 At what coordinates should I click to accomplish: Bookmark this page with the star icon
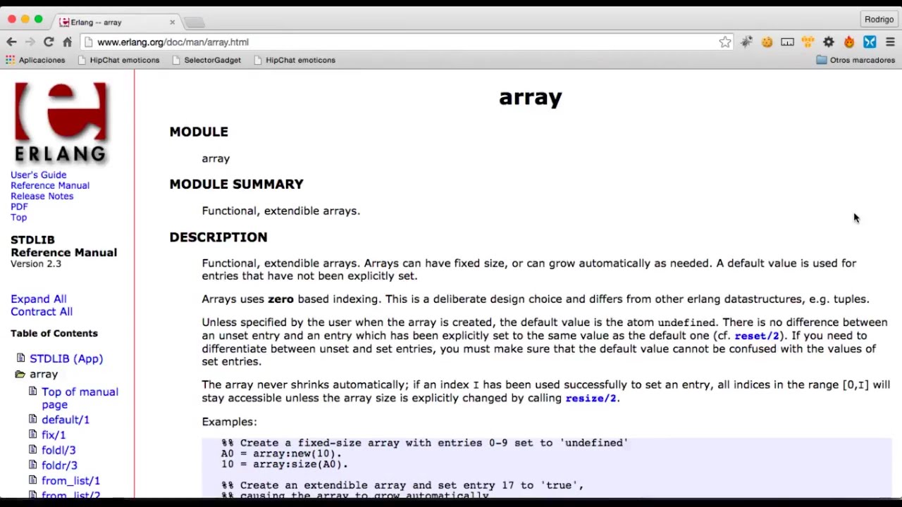pyautogui.click(x=725, y=42)
